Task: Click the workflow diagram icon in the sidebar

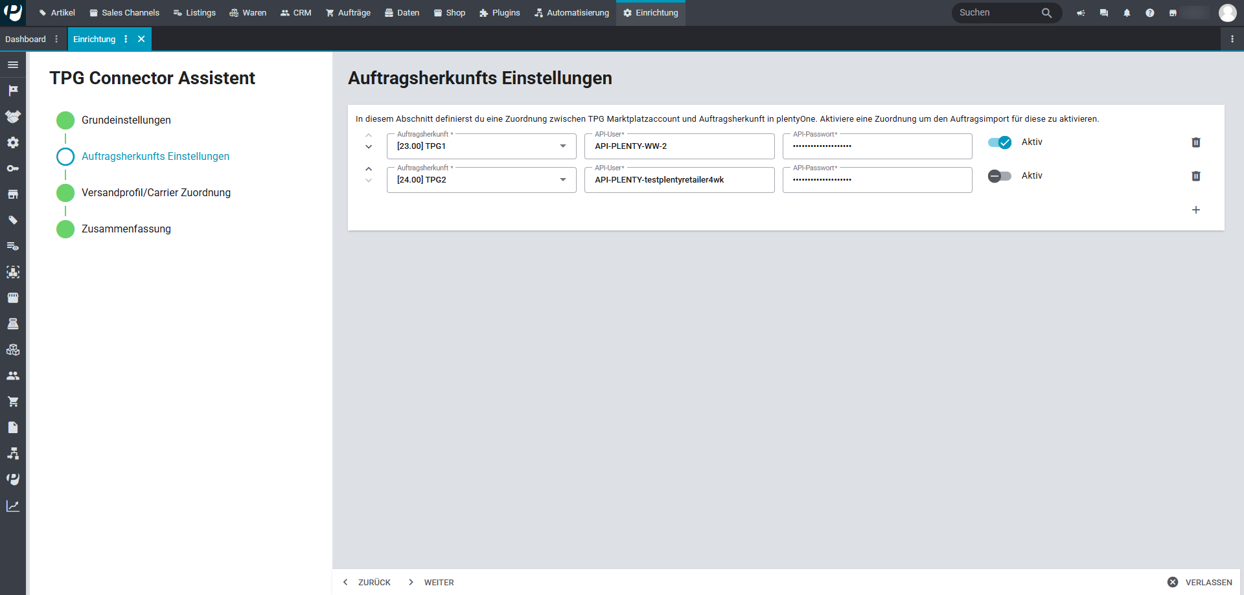Action: tap(13, 453)
